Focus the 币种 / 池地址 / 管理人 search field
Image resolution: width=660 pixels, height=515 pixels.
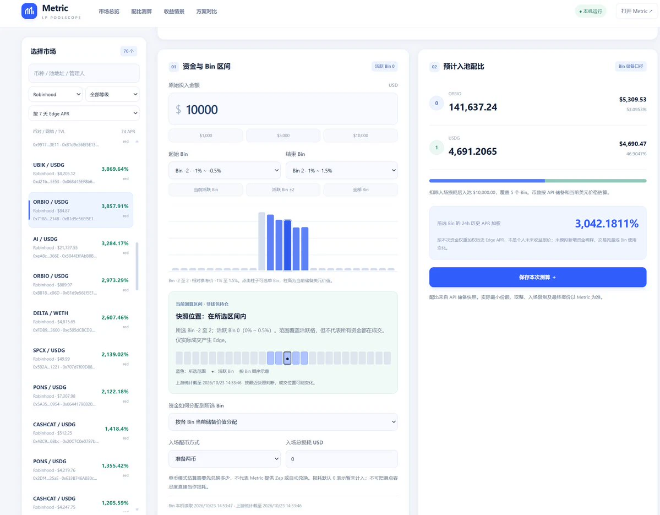(84, 73)
